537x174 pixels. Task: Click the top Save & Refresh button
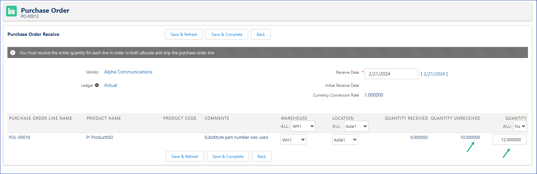tap(184, 34)
